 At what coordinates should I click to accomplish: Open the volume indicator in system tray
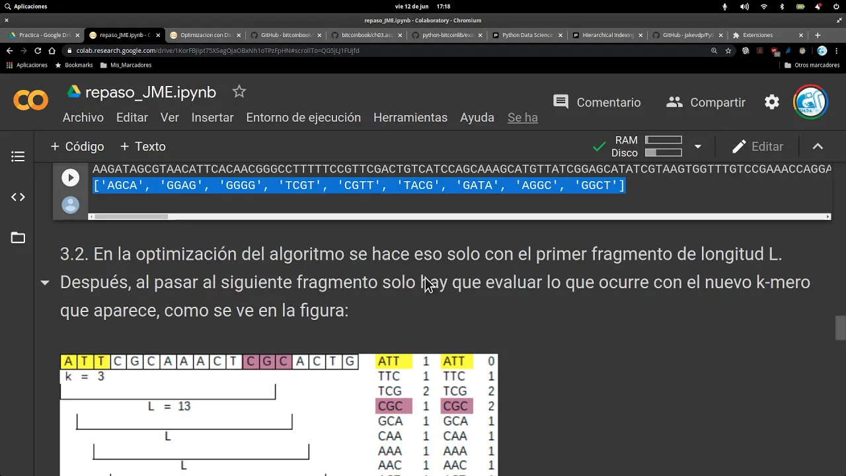[x=744, y=7]
